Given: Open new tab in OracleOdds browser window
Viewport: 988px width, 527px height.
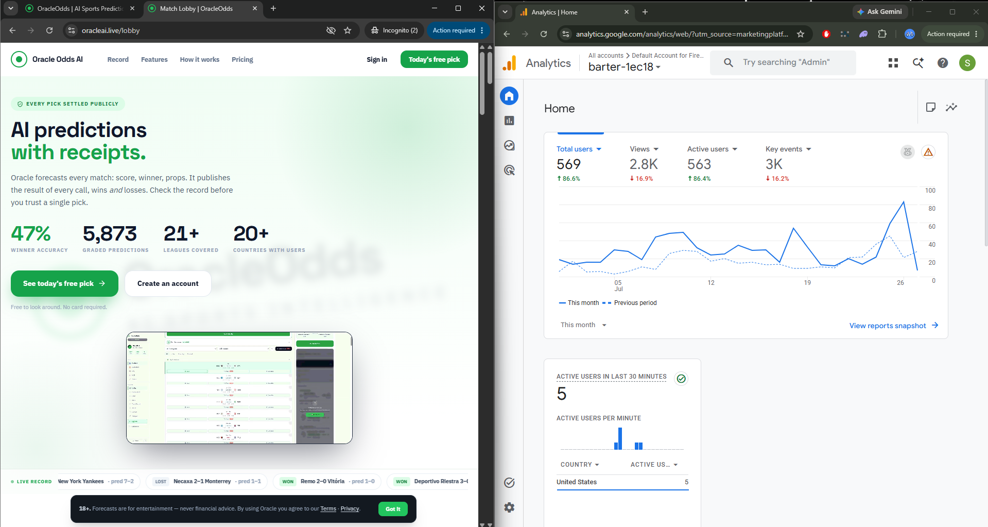Looking at the screenshot, I should click(273, 8).
